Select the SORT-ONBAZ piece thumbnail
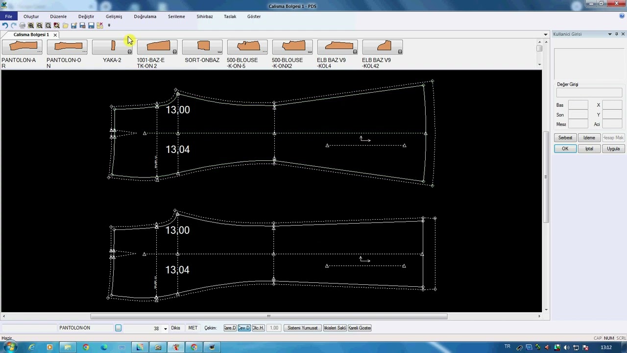Screen dimensions: 627x353 coord(202,47)
